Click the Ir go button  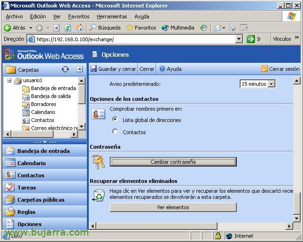coord(254,39)
